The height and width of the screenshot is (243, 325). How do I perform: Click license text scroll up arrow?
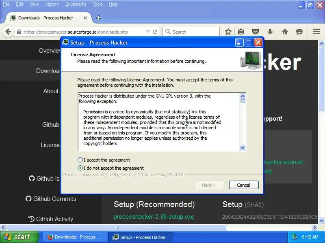(243, 96)
